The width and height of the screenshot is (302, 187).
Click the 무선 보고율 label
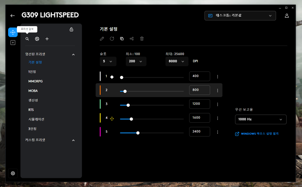click(x=244, y=110)
